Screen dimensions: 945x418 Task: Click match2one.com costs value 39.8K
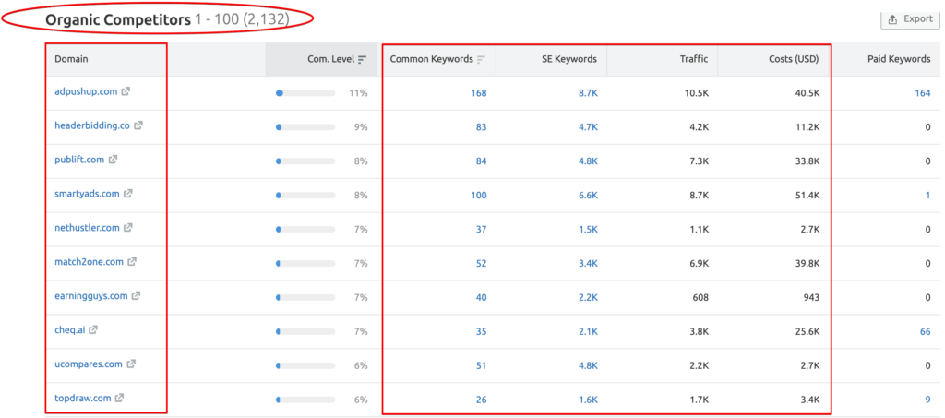point(807,263)
